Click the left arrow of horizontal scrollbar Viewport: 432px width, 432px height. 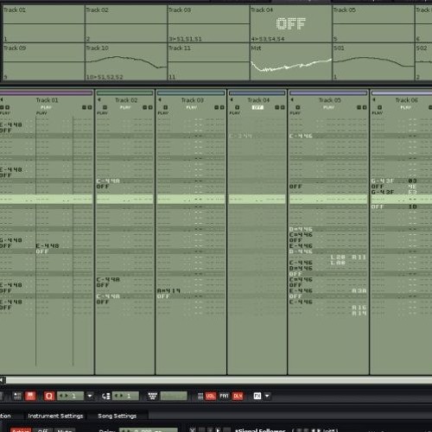[x=2, y=380]
